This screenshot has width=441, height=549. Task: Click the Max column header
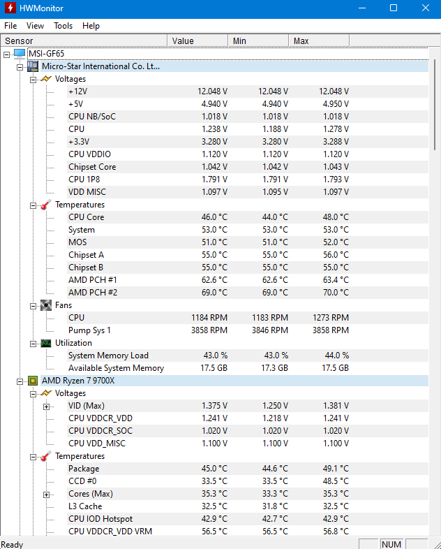tap(319, 41)
